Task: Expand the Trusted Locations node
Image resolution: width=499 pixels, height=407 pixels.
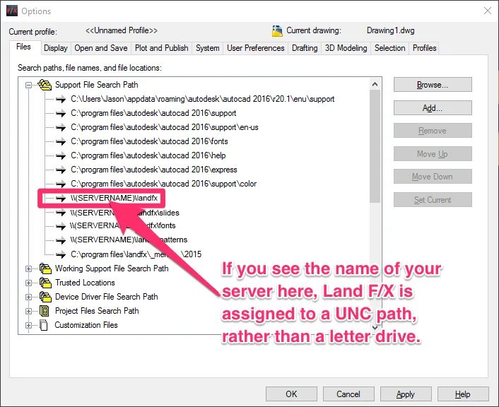Action: point(29,283)
